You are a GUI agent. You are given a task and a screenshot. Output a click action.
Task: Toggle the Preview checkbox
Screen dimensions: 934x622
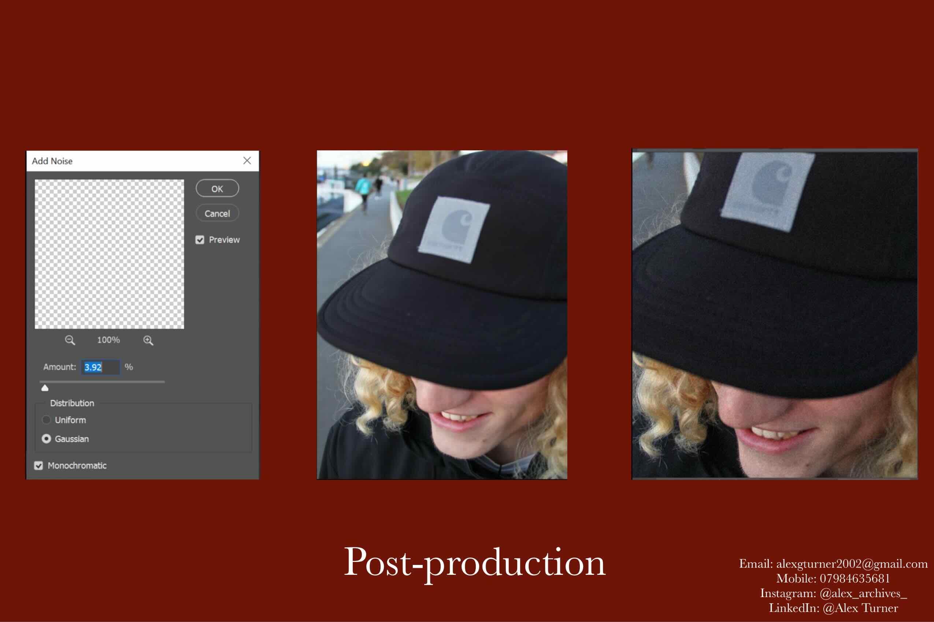[200, 240]
